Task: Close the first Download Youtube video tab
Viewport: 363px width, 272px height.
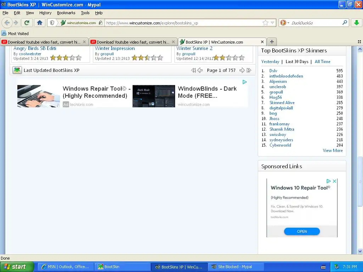Action: [x=84, y=42]
